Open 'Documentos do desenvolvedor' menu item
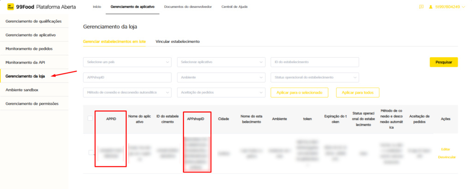This screenshot has width=472, height=189. pyautogui.click(x=188, y=7)
